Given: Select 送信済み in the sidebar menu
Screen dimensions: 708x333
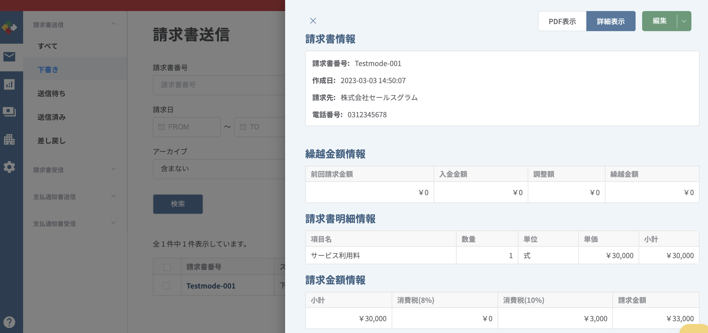Looking at the screenshot, I should point(51,117).
